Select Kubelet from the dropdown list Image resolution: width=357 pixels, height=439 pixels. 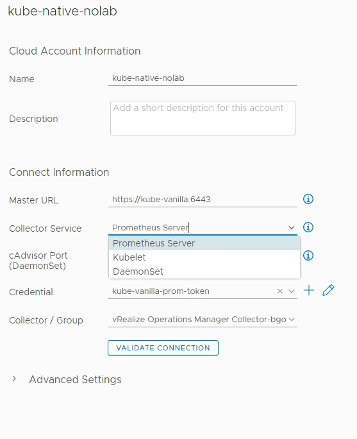point(204,257)
